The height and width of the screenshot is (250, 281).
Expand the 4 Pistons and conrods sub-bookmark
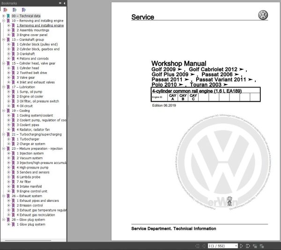(x=8, y=59)
